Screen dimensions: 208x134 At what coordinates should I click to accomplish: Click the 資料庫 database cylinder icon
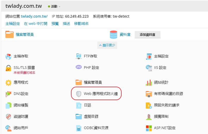point(114,35)
